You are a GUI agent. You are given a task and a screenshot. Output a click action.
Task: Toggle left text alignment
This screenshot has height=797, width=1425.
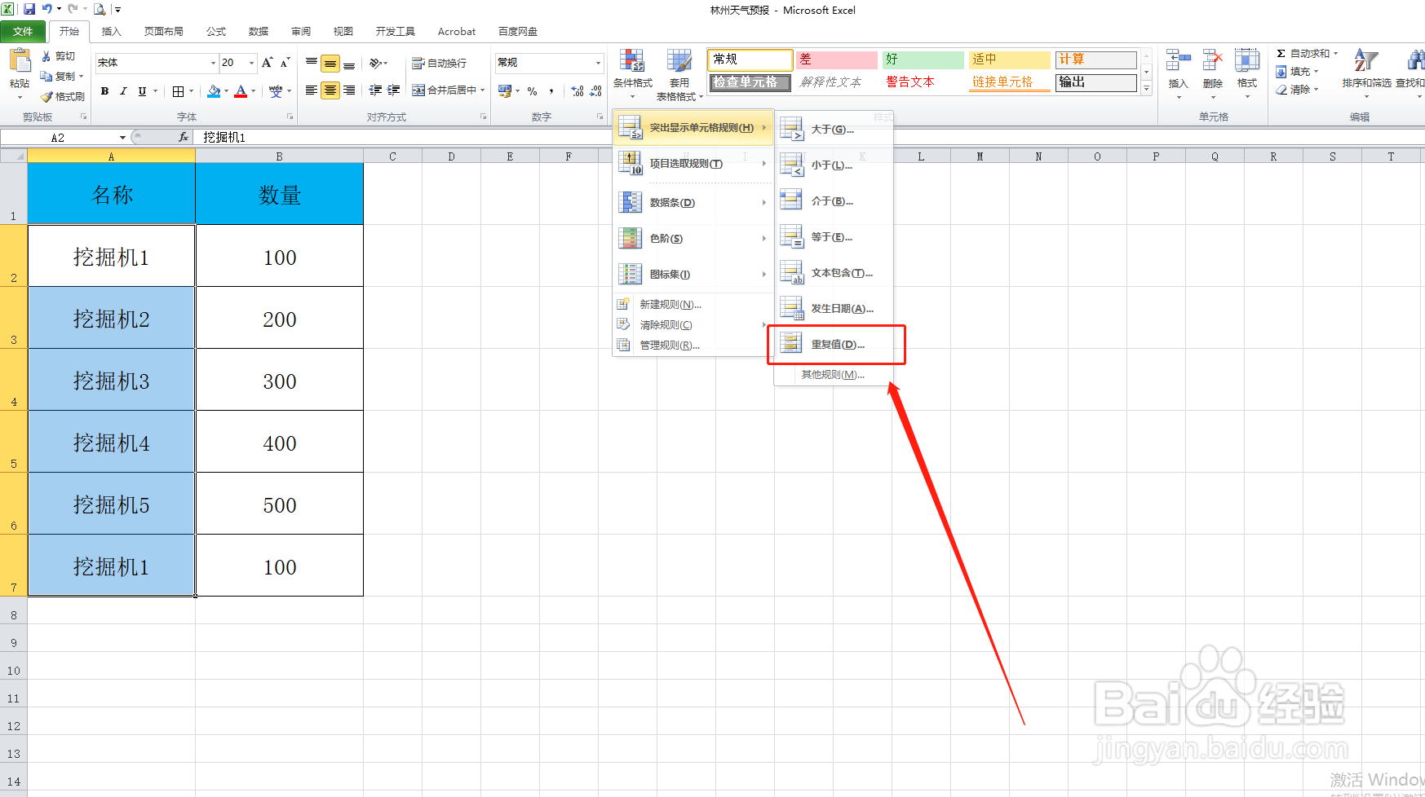coord(312,90)
